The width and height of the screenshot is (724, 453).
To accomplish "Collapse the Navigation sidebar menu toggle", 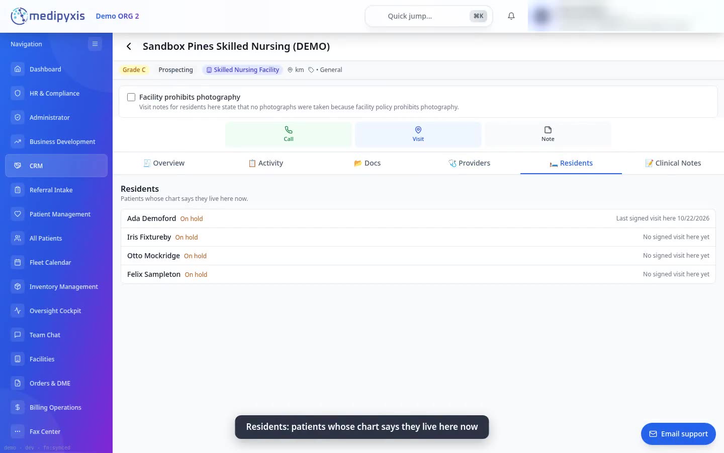I will coord(95,44).
